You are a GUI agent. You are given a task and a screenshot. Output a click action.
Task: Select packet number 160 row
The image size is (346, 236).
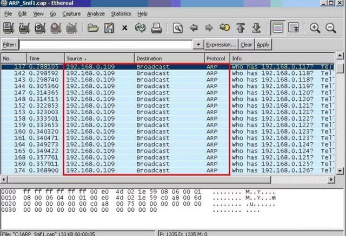point(168,131)
